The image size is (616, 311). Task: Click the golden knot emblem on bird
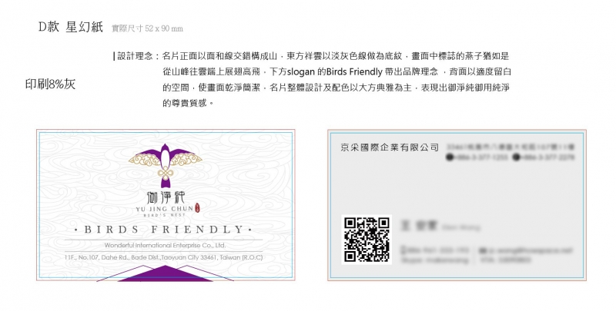tap(166, 173)
